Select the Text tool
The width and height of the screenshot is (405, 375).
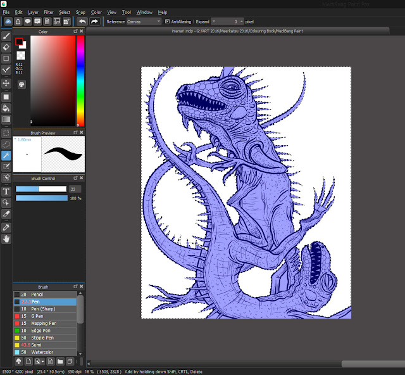click(x=6, y=191)
